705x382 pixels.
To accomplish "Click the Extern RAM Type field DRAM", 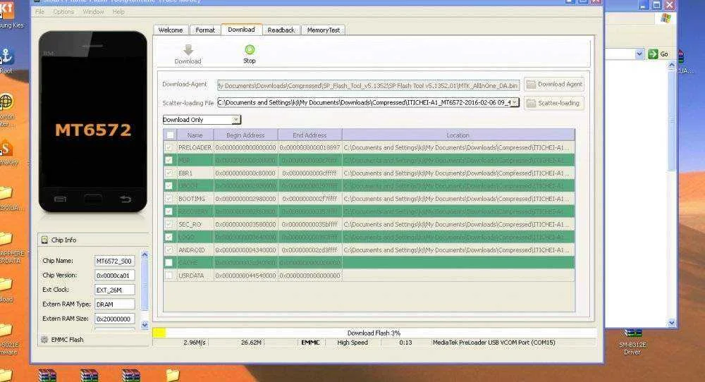I will tap(115, 304).
